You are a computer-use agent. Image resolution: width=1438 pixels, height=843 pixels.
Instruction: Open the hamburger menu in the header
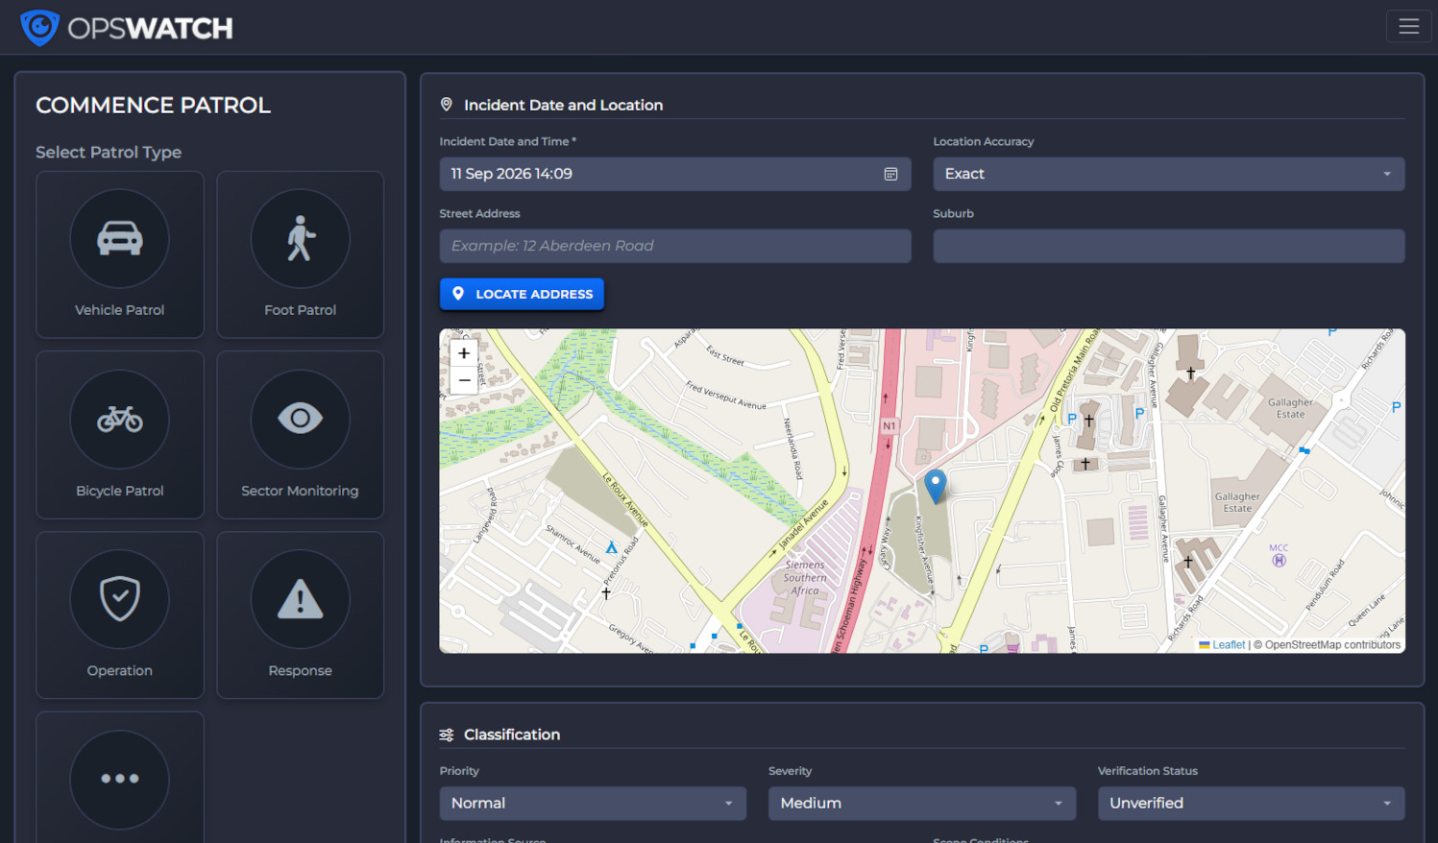[1408, 27]
